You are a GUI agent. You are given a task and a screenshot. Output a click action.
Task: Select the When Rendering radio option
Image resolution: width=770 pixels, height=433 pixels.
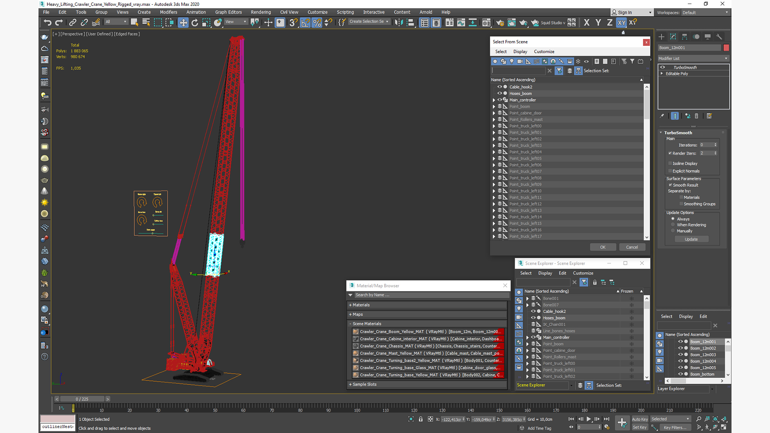coord(673,225)
